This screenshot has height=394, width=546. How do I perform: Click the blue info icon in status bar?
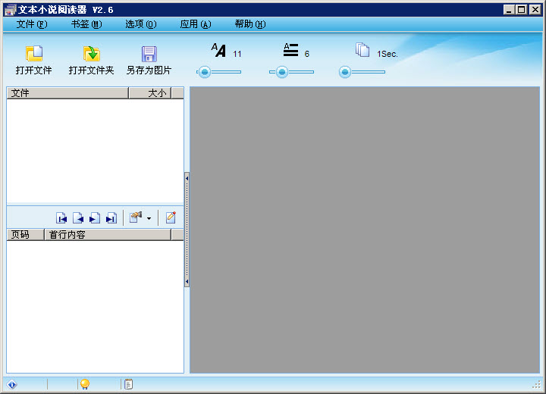point(12,384)
